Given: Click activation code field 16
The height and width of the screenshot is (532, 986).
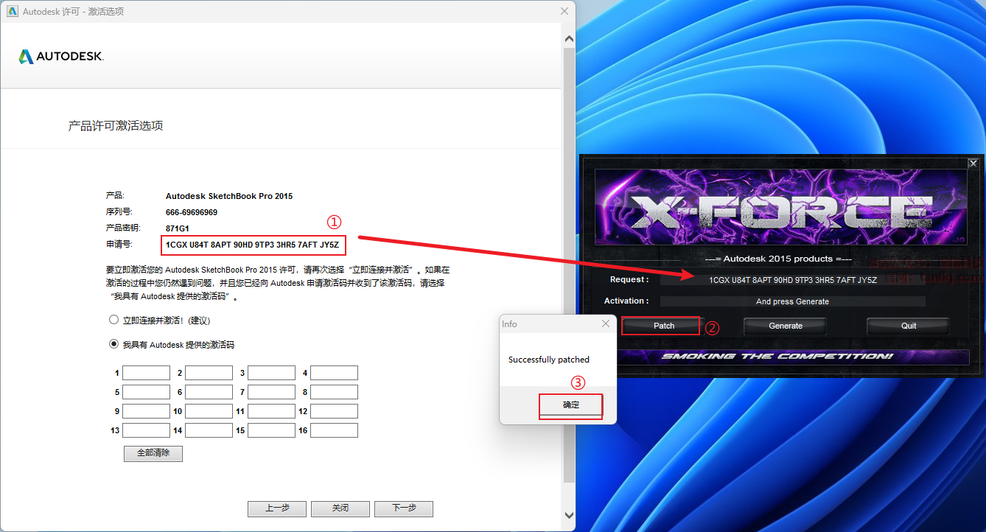Looking at the screenshot, I should tap(334, 430).
